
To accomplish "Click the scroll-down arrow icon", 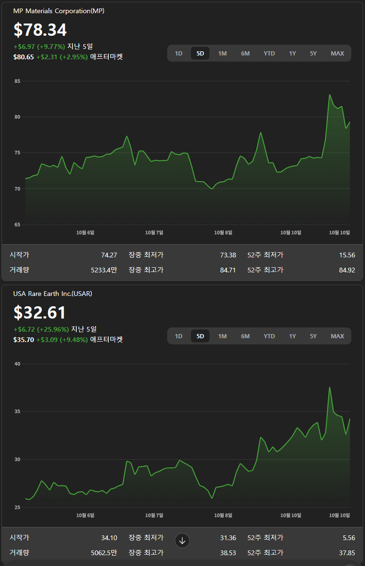I will click(x=183, y=541).
